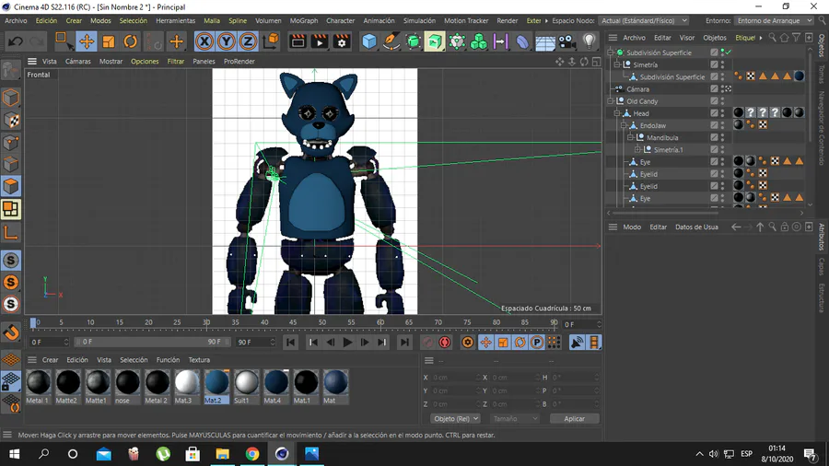The width and height of the screenshot is (829, 466).
Task: Click the Bend deformer icon
Action: click(x=522, y=41)
